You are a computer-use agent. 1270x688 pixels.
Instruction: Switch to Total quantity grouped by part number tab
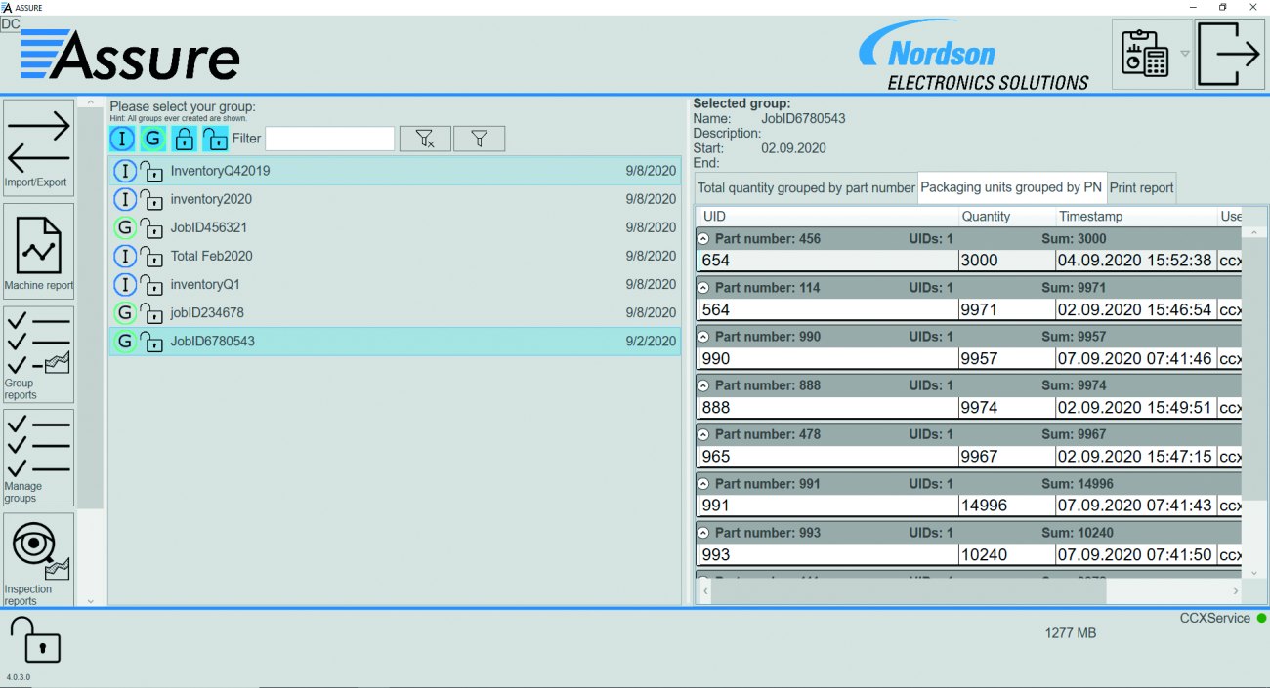[806, 187]
